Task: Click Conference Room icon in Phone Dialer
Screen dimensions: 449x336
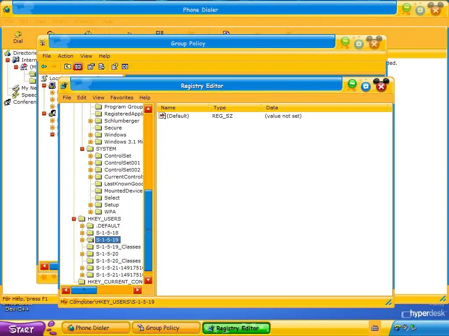Action: tap(7, 102)
